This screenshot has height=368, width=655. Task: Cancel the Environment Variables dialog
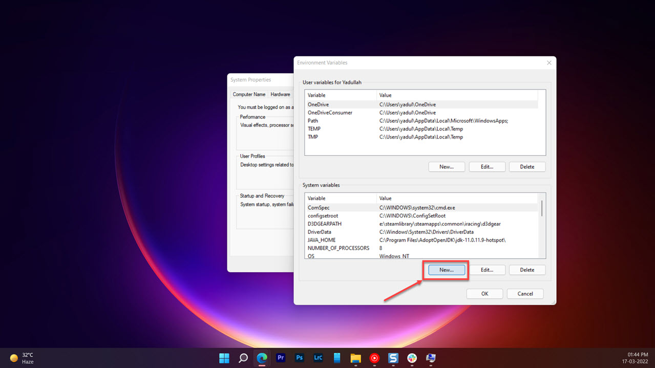(525, 294)
